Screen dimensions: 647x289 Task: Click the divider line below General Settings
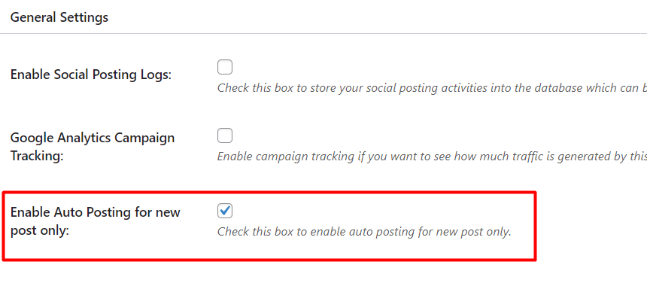(x=323, y=33)
